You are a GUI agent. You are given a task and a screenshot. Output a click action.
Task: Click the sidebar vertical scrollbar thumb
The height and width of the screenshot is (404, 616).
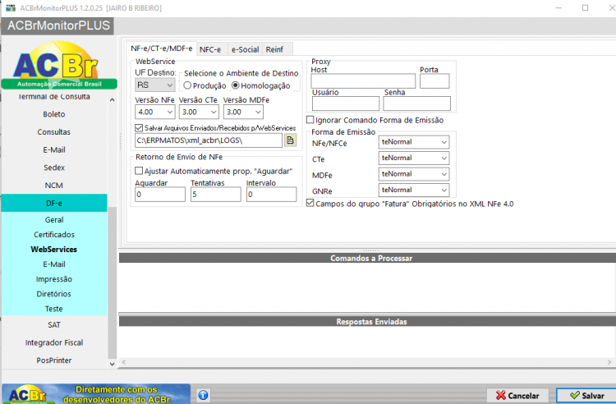[112, 282]
